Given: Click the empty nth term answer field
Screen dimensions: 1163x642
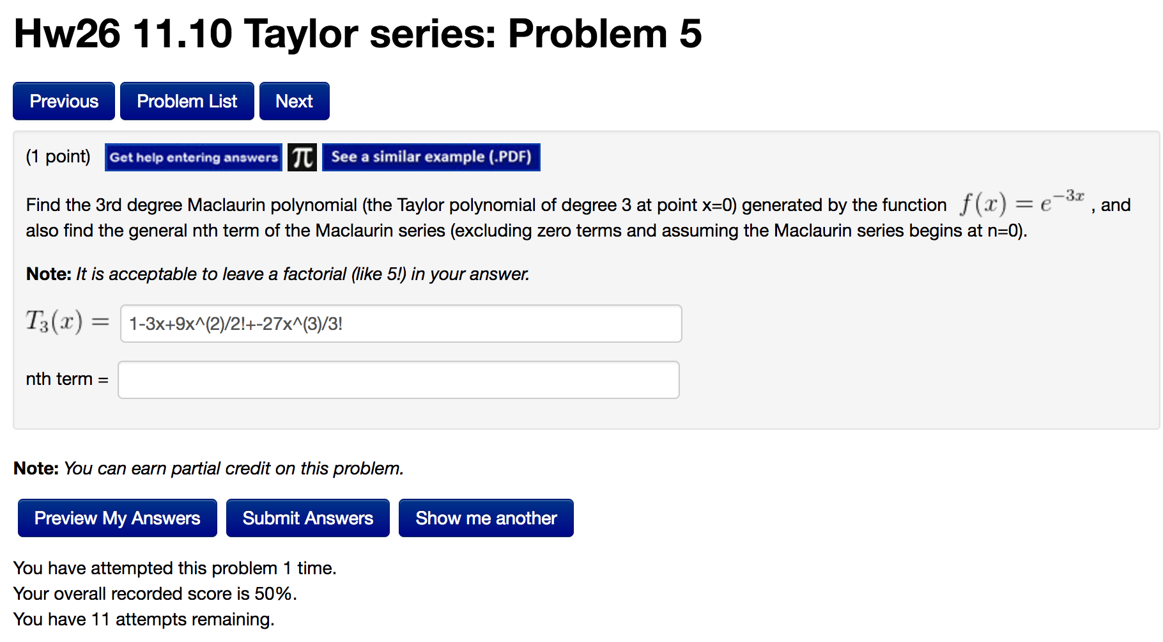Looking at the screenshot, I should coord(398,380).
